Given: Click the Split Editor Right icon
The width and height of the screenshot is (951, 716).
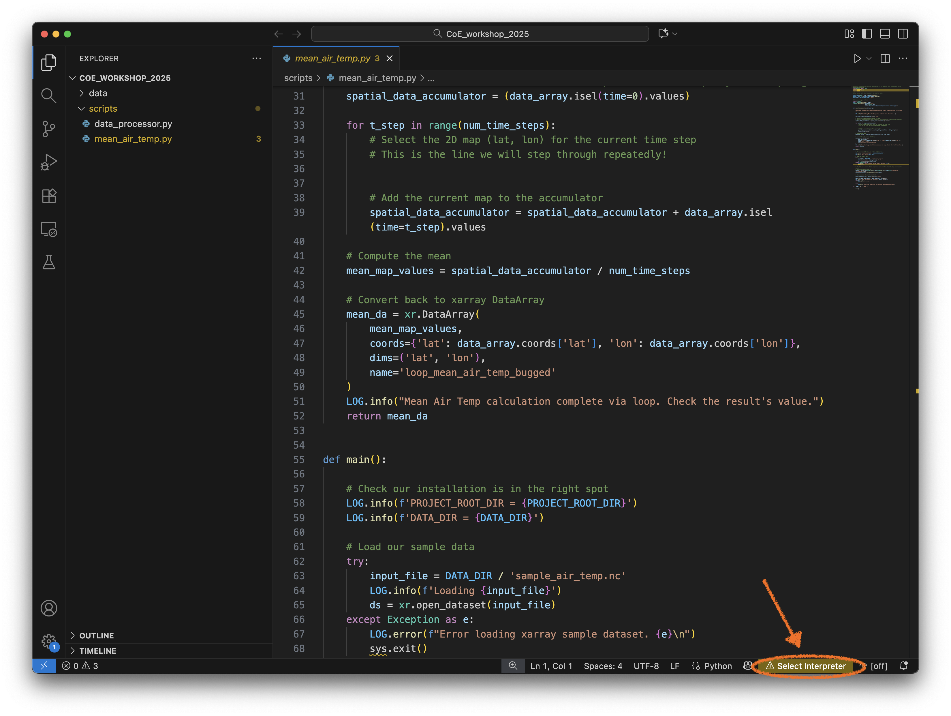Looking at the screenshot, I should [x=885, y=59].
